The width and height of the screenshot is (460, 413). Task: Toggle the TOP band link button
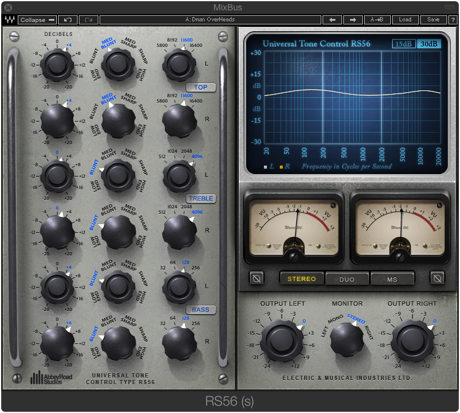pyautogui.click(x=200, y=87)
